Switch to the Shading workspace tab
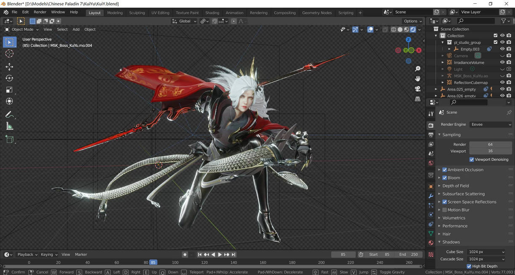This screenshot has height=275, width=515. (x=212, y=13)
